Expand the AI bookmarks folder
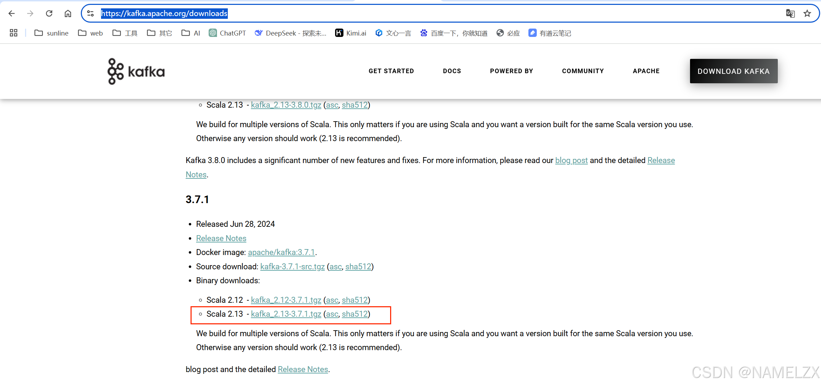The width and height of the screenshot is (821, 386). 191,33
